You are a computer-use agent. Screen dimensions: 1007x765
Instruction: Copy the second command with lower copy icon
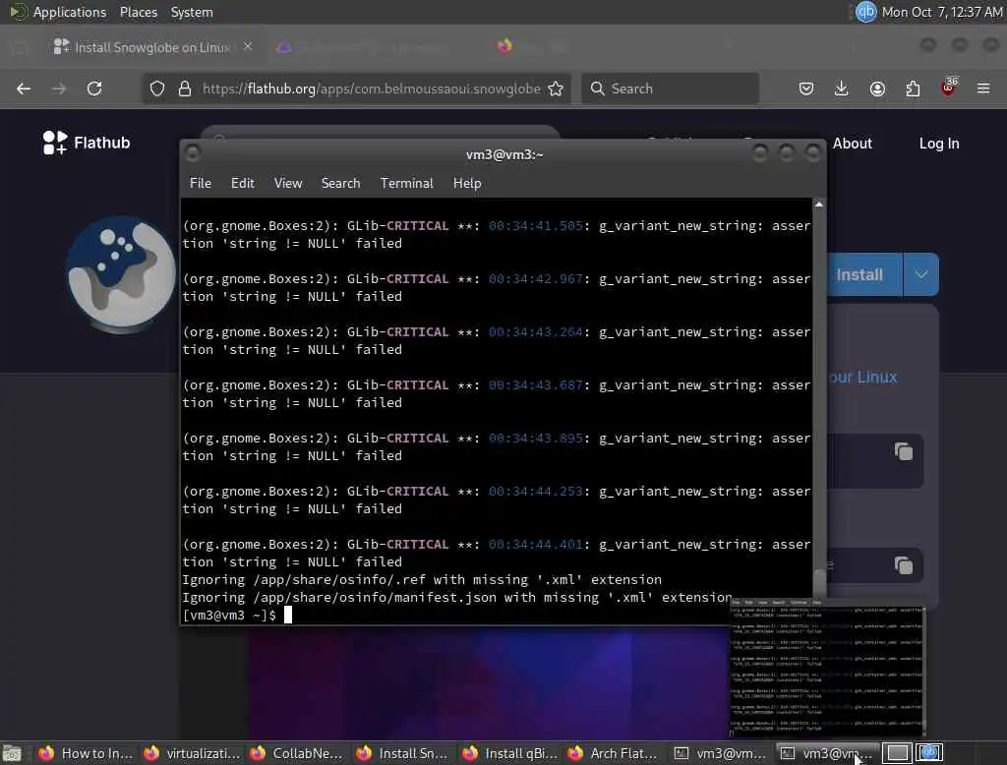904,565
